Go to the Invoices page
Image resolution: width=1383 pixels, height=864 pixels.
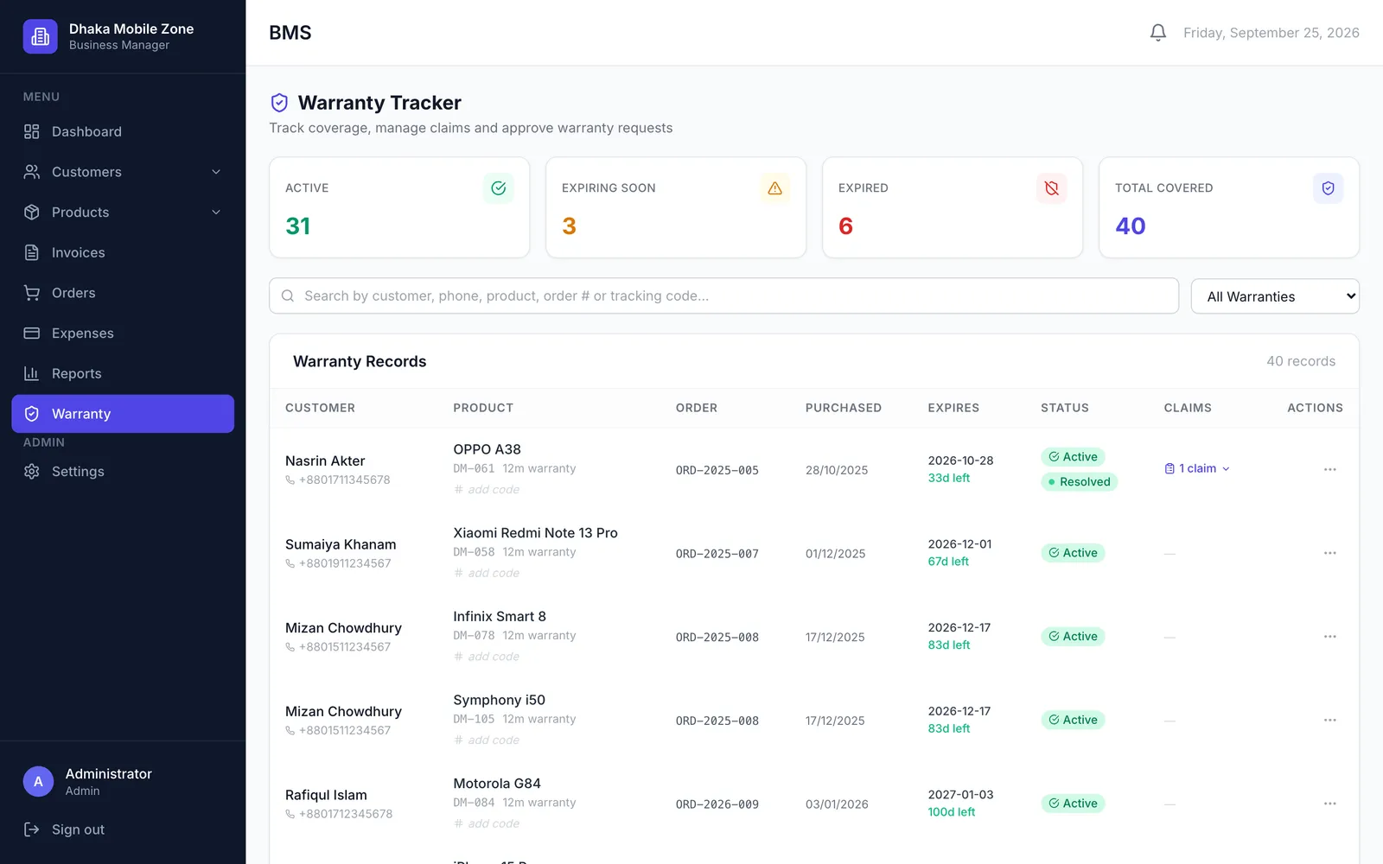click(x=123, y=252)
